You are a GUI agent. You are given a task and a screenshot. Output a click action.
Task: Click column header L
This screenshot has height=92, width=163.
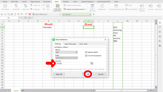(x=118, y=21)
